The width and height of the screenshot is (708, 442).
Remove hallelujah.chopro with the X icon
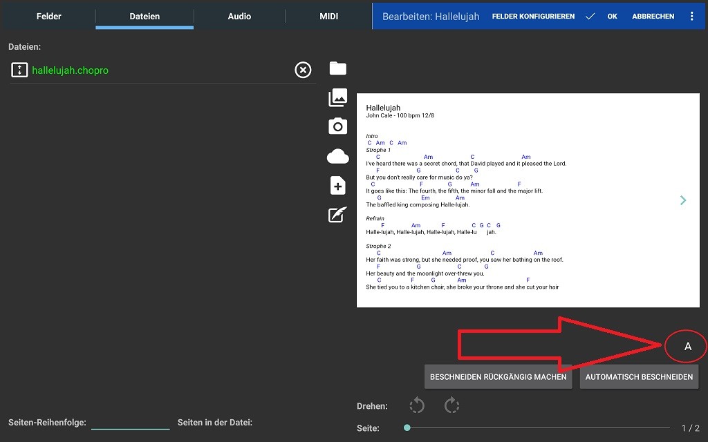(303, 70)
